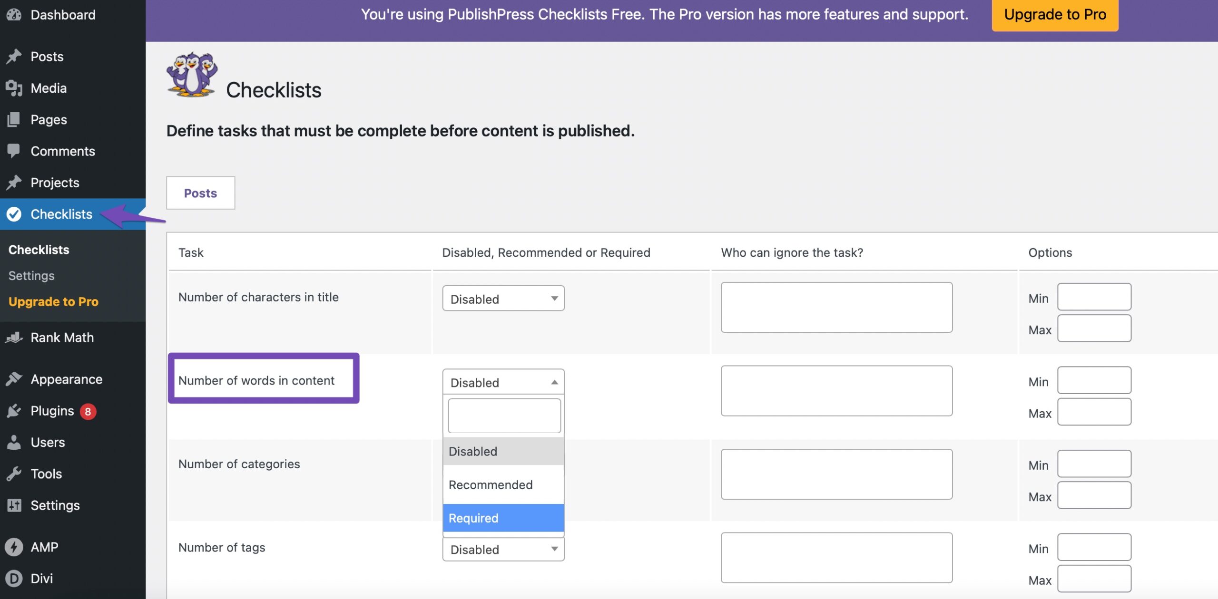Open the Number of tags dropdown

click(x=503, y=549)
